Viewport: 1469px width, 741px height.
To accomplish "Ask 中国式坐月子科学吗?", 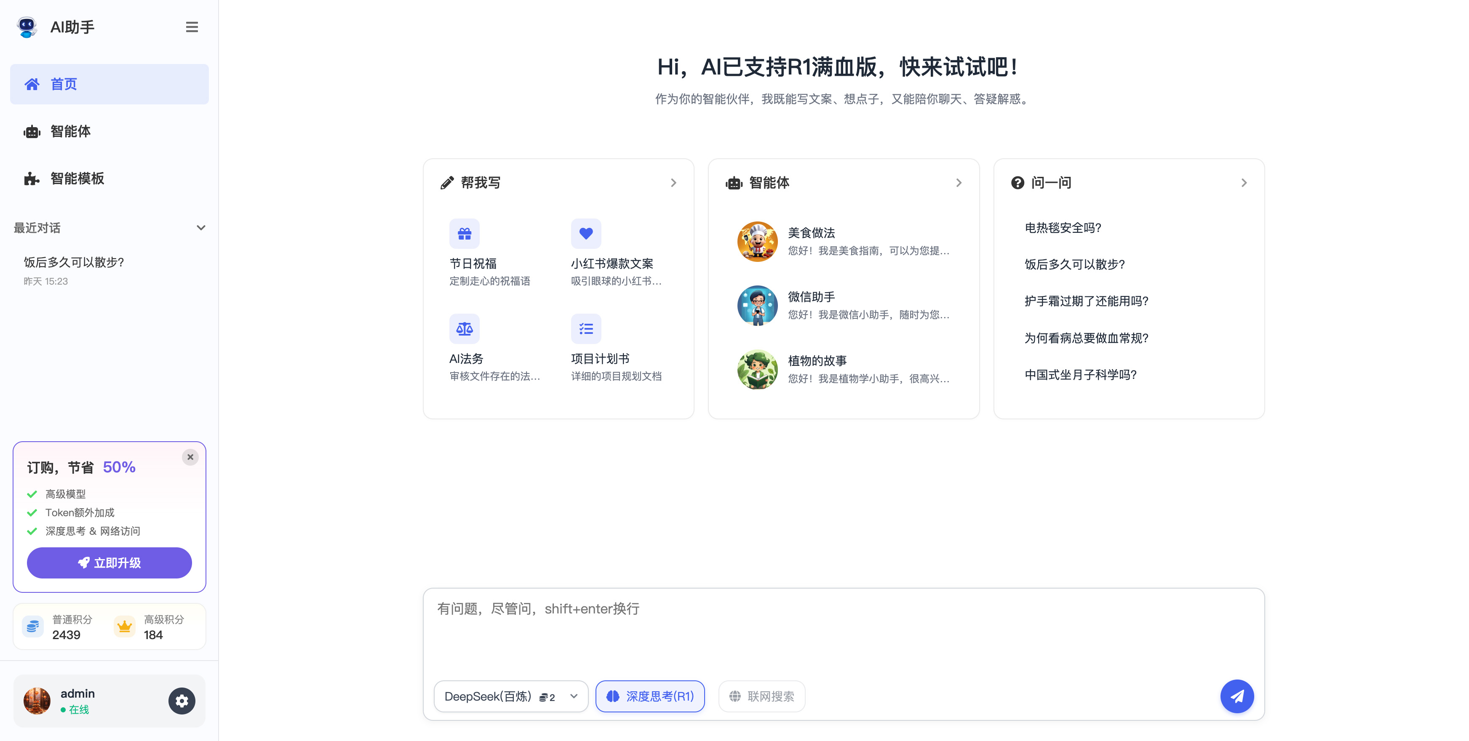I will (1081, 374).
